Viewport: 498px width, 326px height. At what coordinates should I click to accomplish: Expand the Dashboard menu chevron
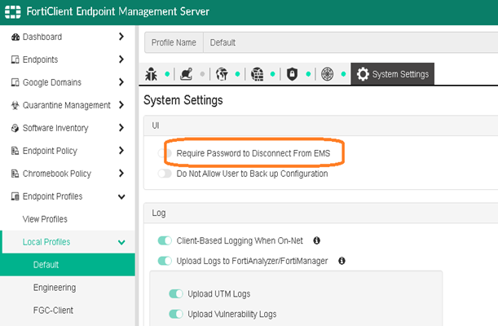pos(121,37)
